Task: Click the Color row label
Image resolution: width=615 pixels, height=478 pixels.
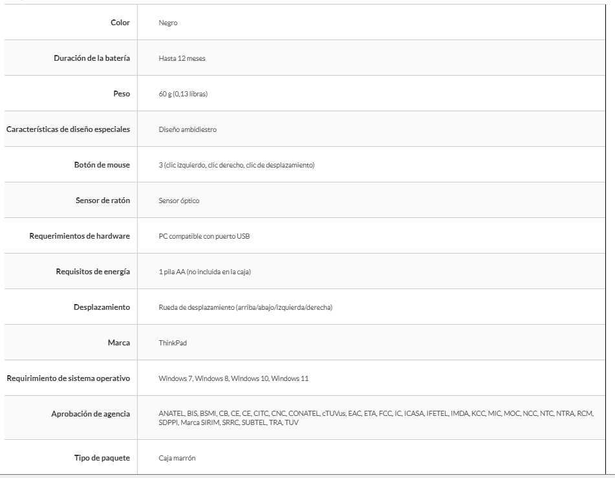Action: tap(120, 23)
